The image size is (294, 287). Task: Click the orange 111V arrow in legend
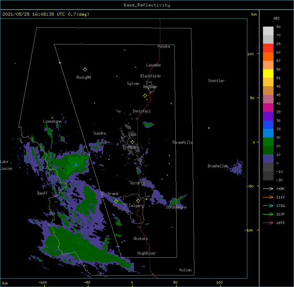268,197
